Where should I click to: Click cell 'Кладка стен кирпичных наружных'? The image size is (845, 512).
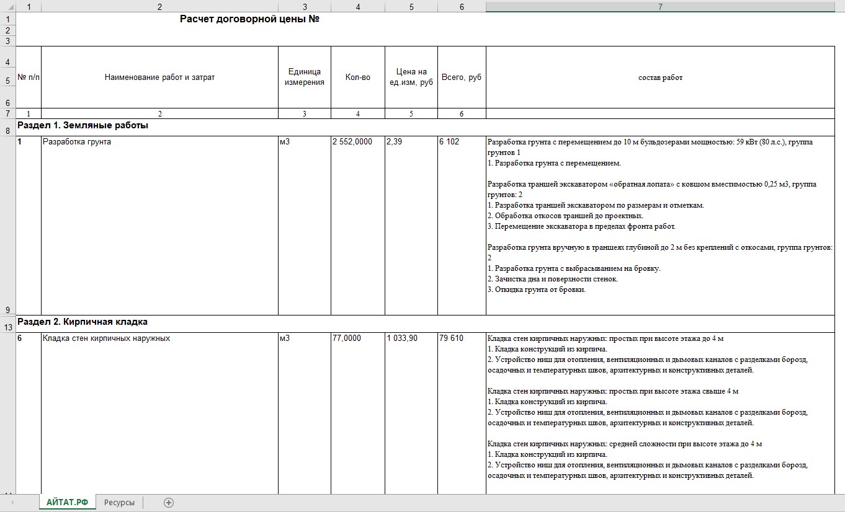[159, 413]
